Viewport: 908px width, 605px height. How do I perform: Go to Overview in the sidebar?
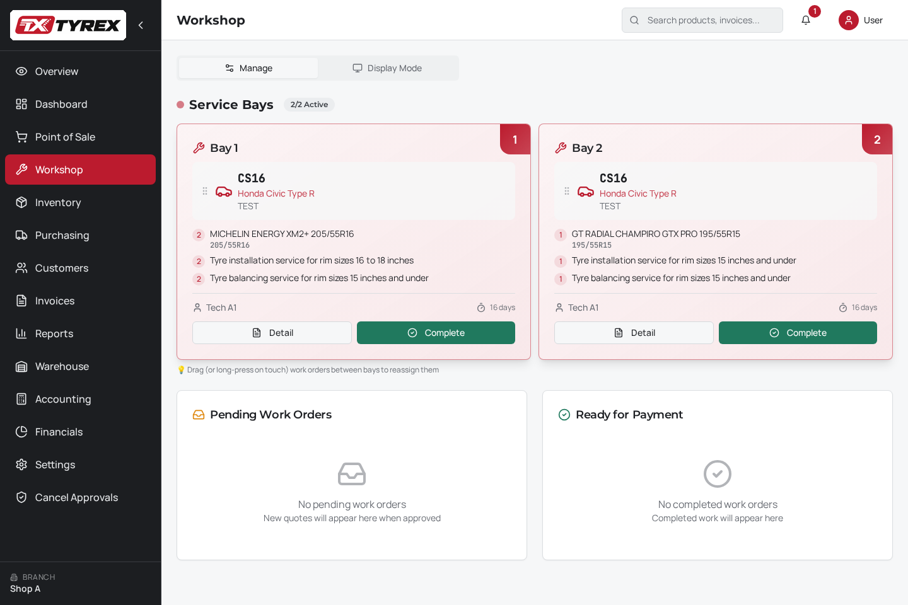(x=80, y=71)
